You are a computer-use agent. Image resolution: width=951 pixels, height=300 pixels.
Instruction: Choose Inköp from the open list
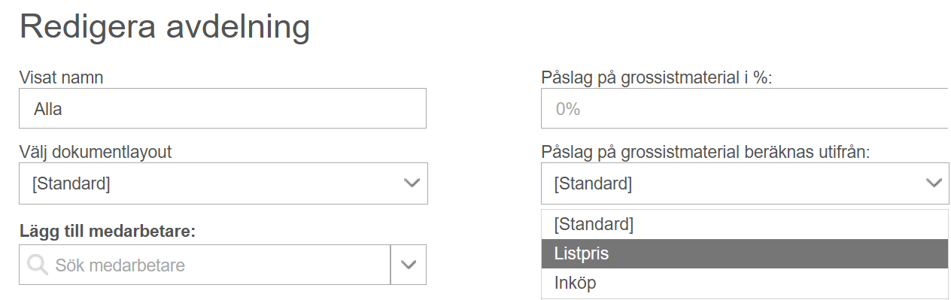(744, 283)
